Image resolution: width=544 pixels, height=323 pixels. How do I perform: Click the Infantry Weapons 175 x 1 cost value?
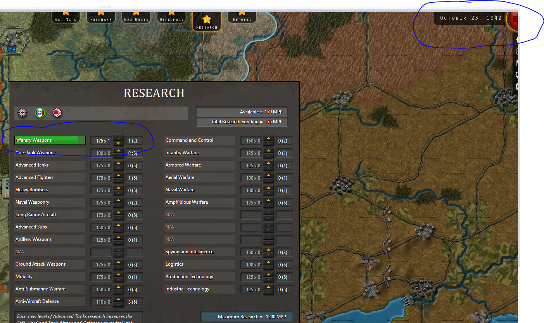[x=102, y=141]
